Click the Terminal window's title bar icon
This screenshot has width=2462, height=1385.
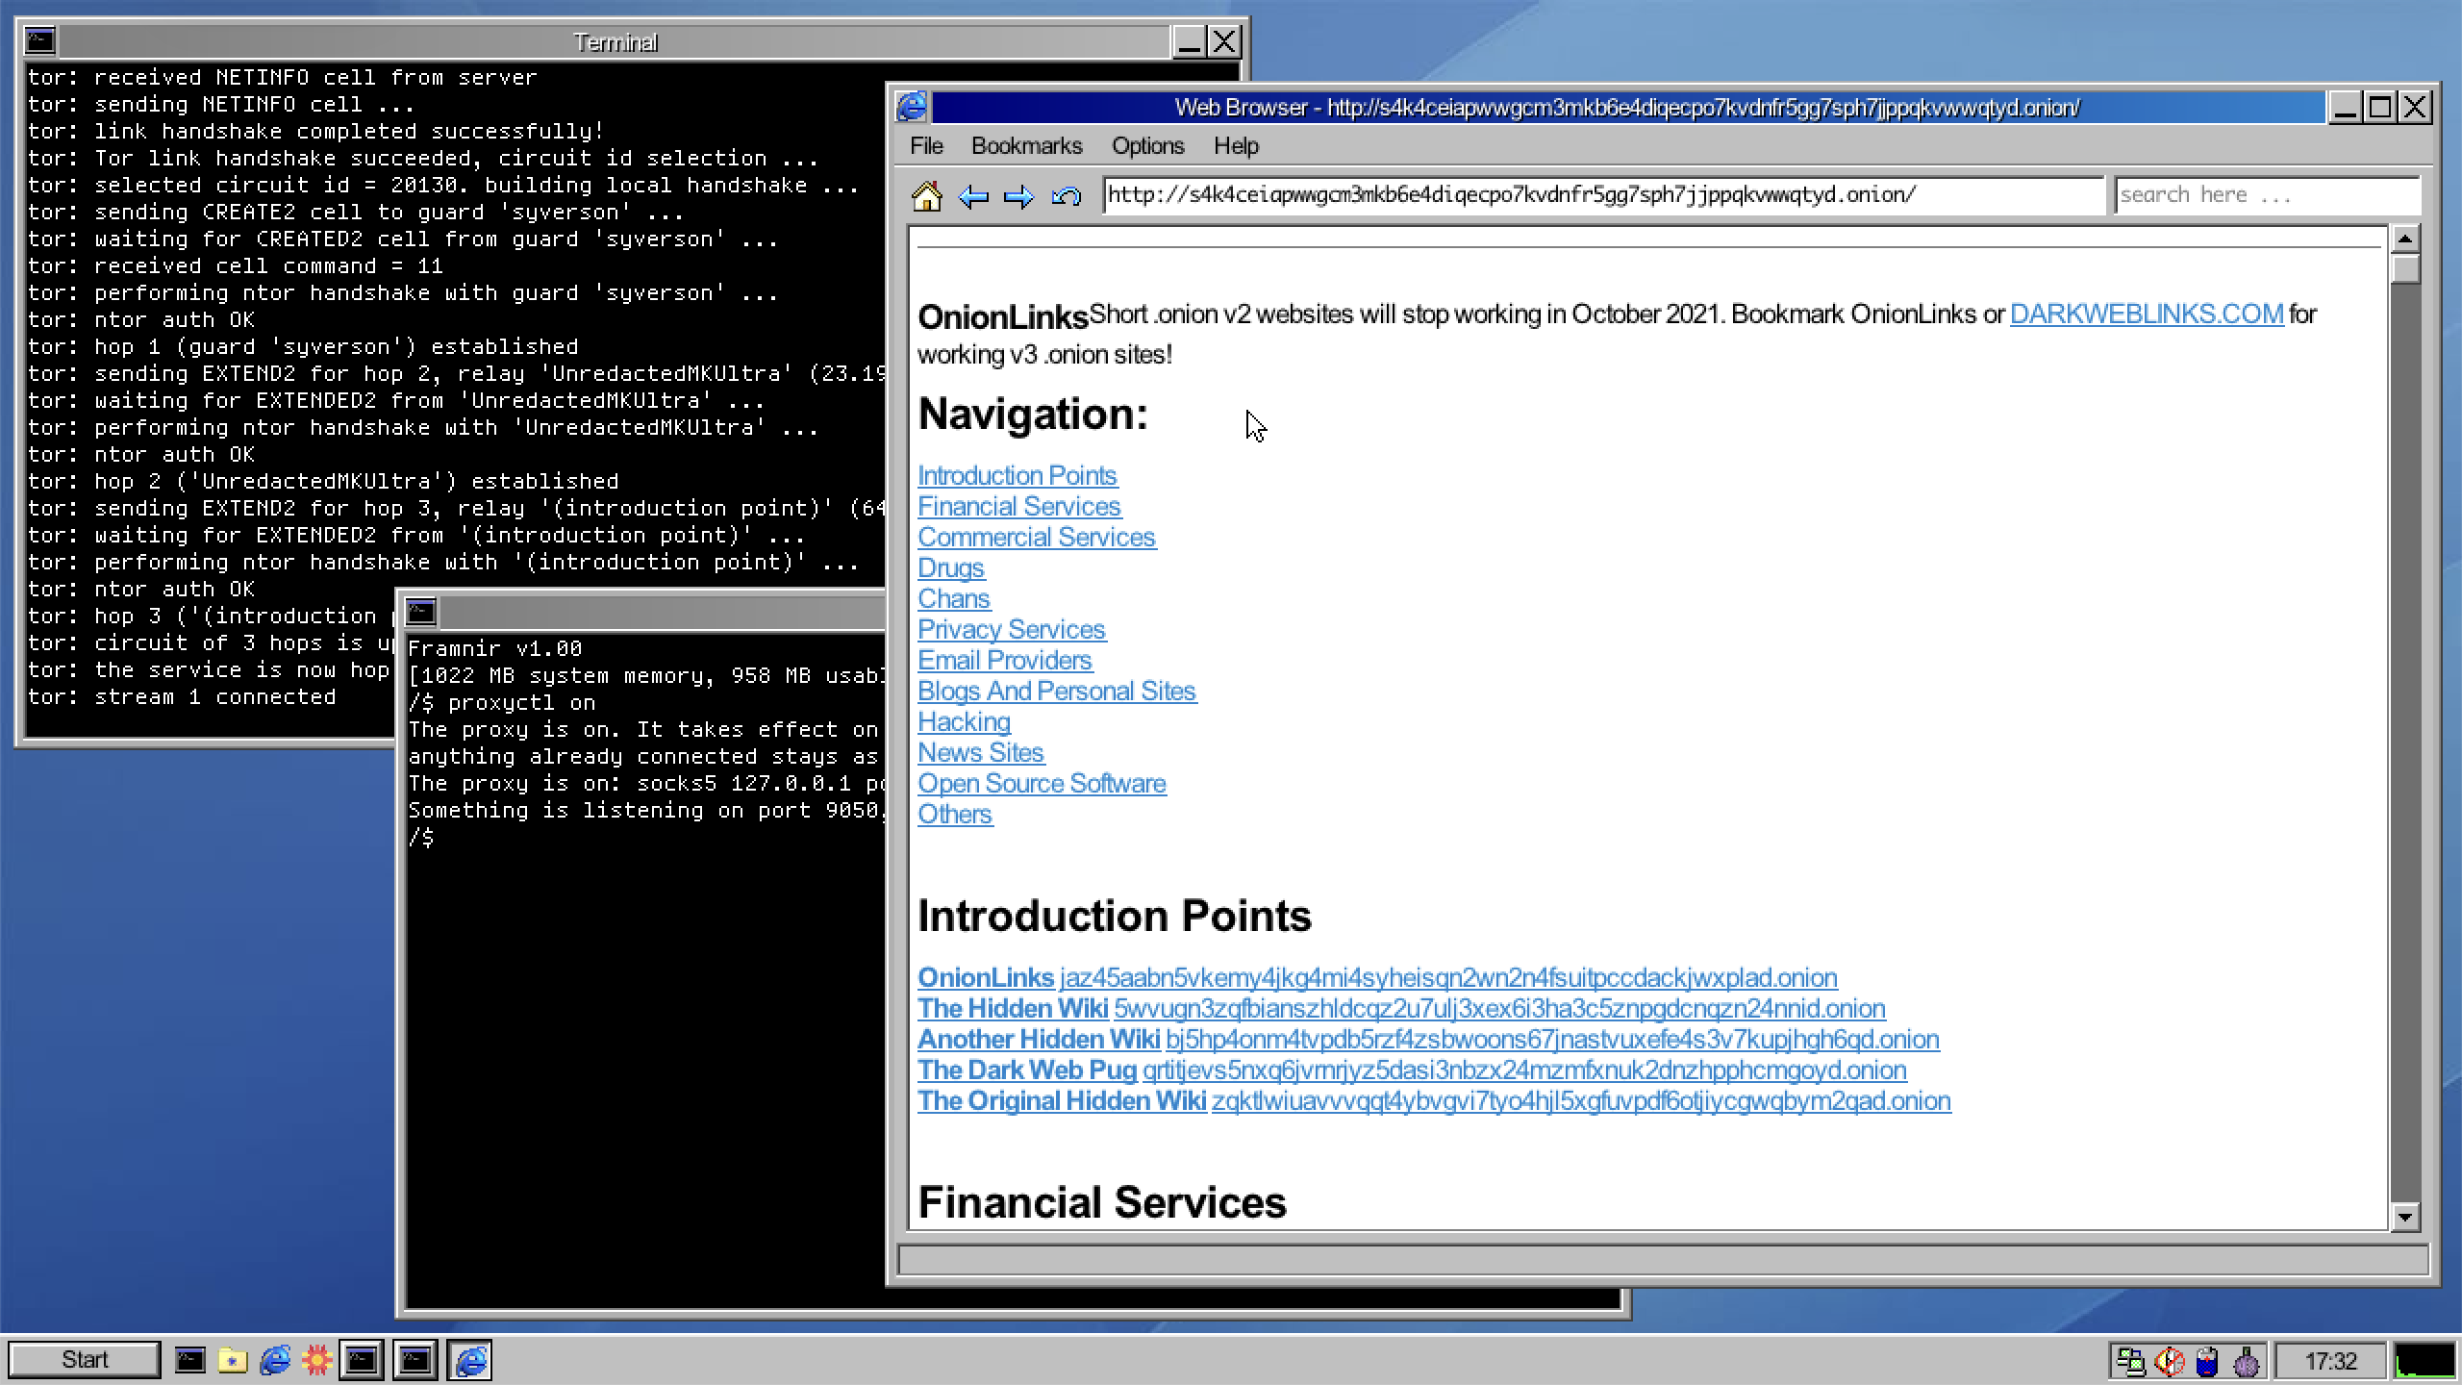tap(40, 41)
